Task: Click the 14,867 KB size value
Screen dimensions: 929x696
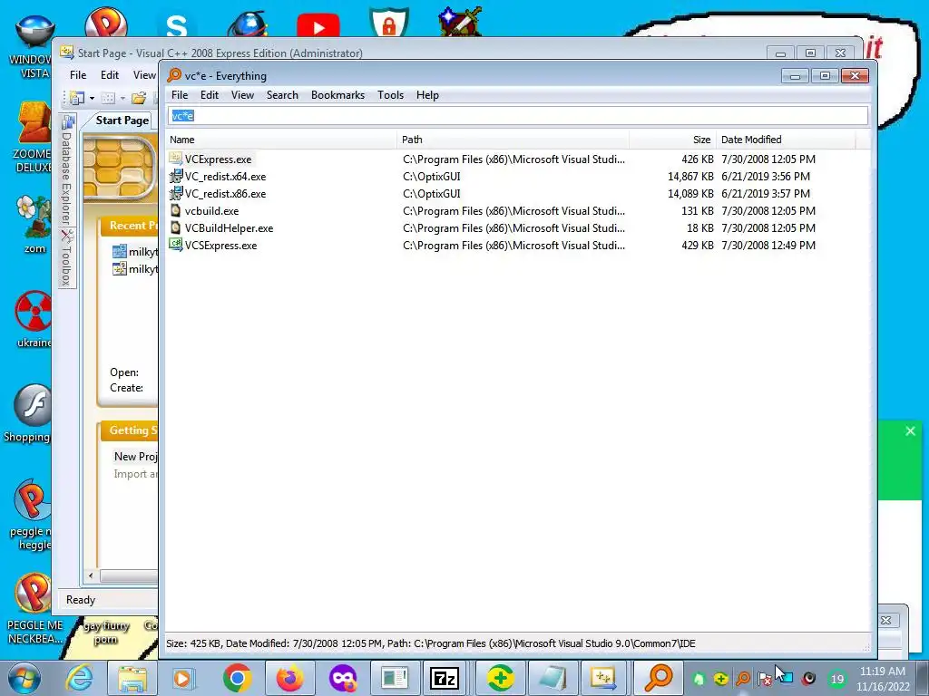Action: tap(690, 177)
